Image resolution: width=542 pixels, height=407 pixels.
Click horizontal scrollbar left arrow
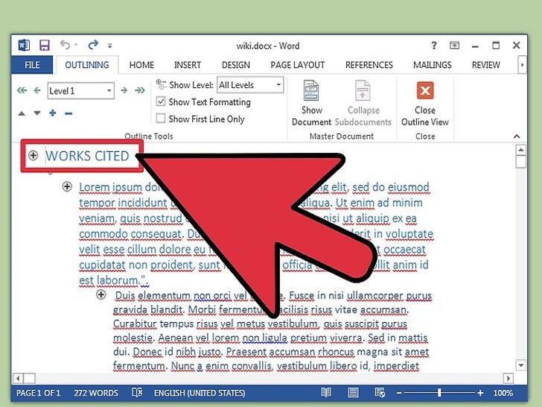pyautogui.click(x=18, y=378)
